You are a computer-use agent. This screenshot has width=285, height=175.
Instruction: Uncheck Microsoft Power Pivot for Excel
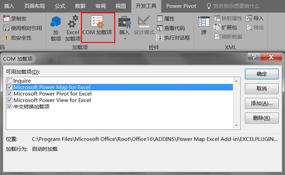point(9,93)
